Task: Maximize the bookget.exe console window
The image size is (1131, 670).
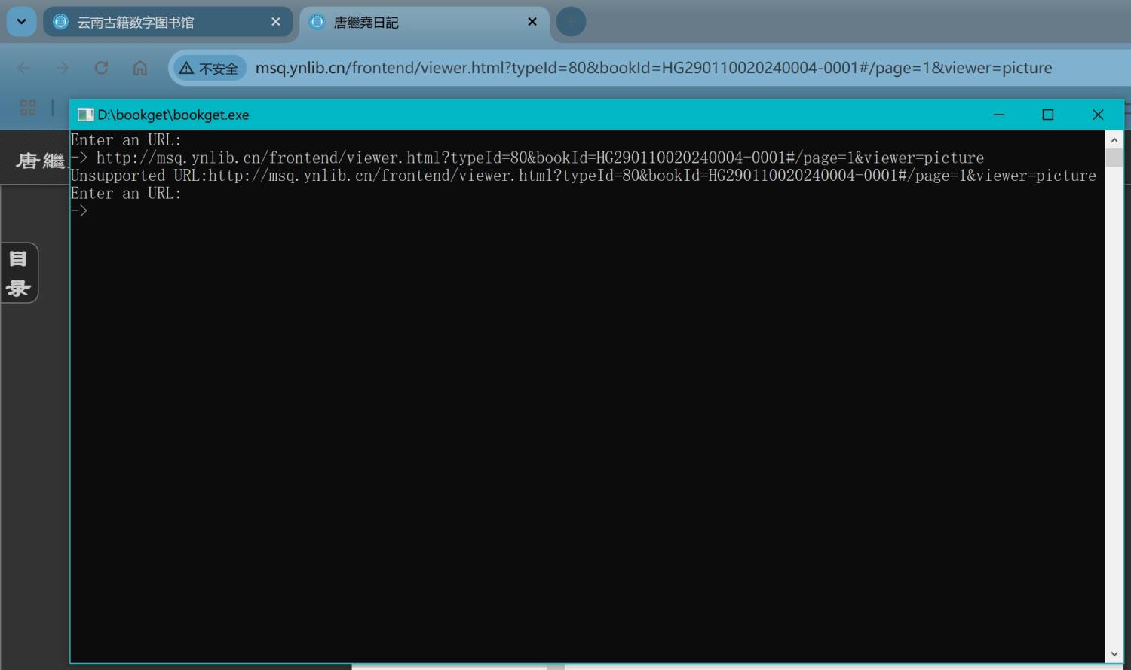Action: tap(1047, 115)
